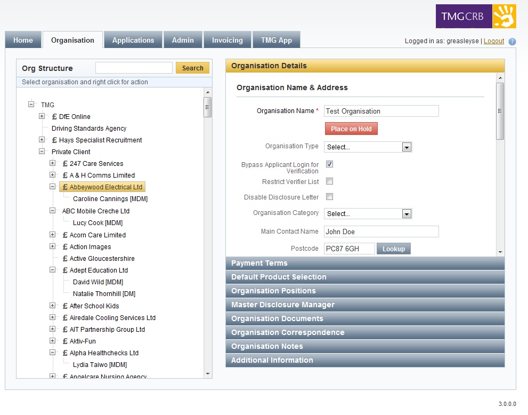
Task: Select Lydia Taiwo [MDM] in tree
Action: click(100, 365)
